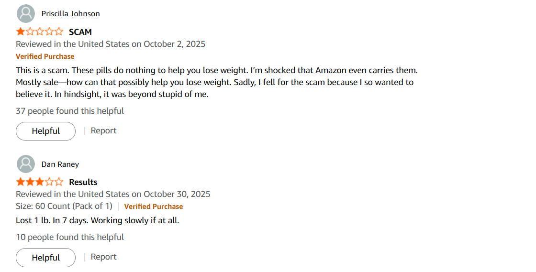Mark Dan Raney's review as Helpful
This screenshot has height=272, width=536.
pyautogui.click(x=45, y=258)
